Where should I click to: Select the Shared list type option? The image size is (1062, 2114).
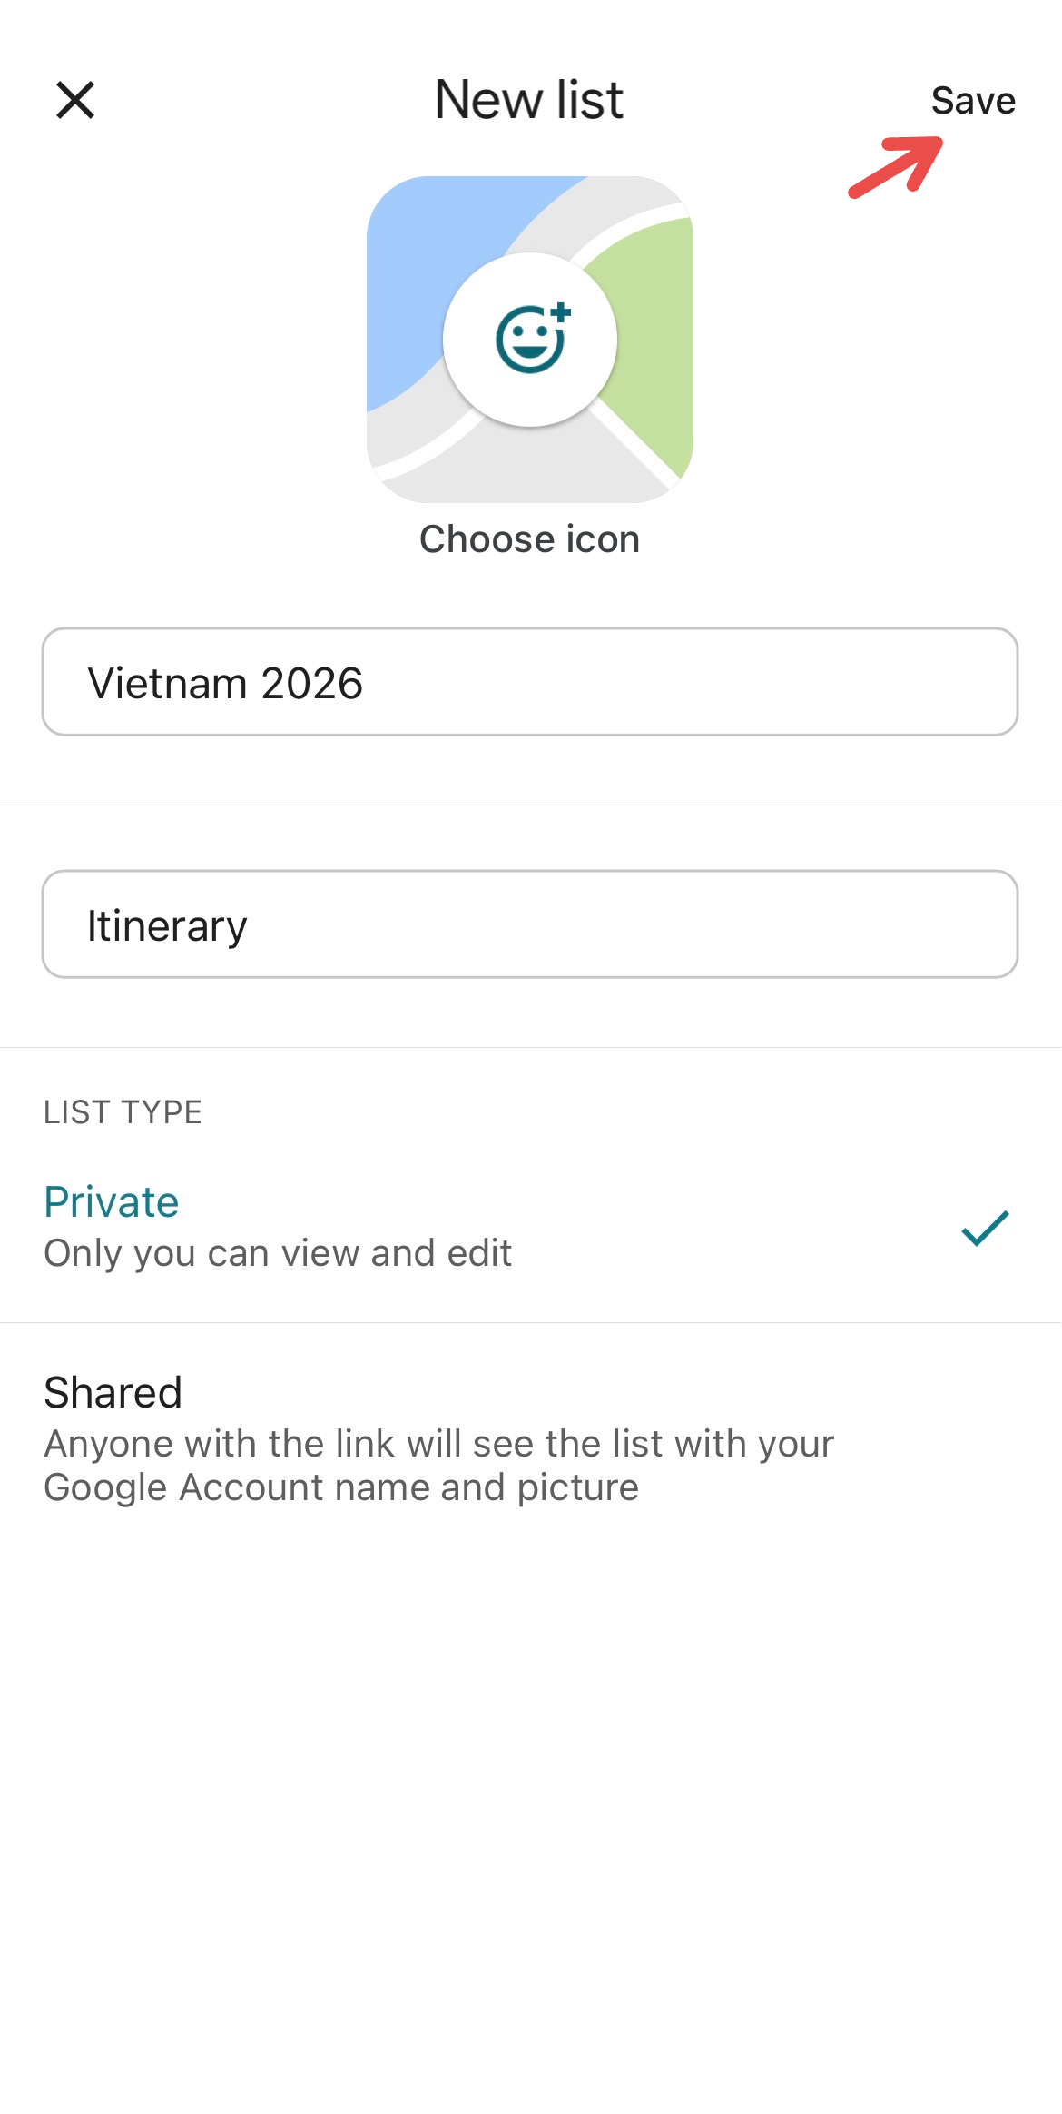[x=530, y=1438]
